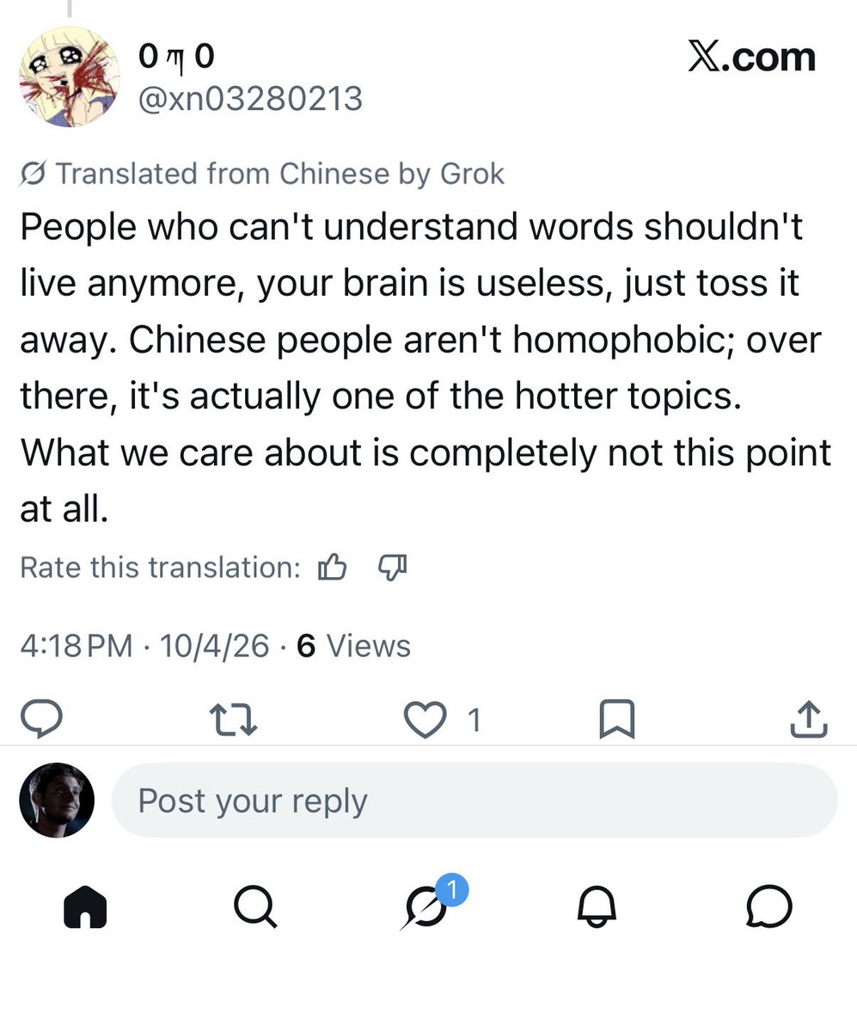857x1032 pixels.
Task: Open the share upload icon
Action: tap(808, 720)
